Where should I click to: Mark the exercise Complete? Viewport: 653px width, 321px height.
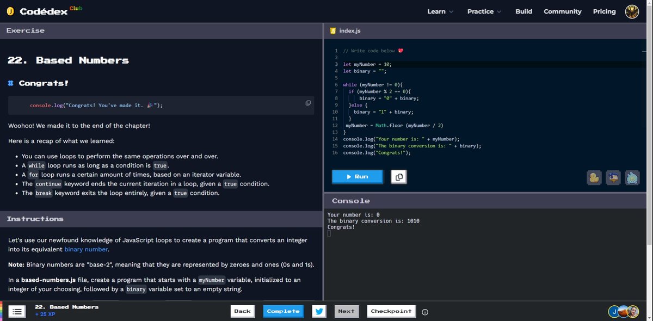tap(283, 311)
